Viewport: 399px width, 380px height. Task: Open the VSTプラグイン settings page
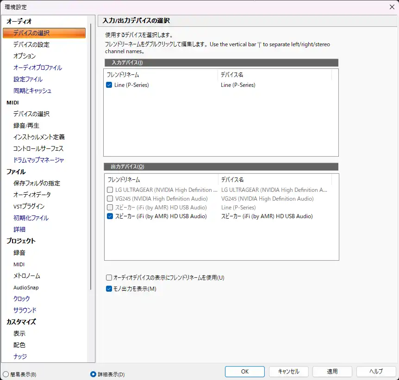point(29,206)
